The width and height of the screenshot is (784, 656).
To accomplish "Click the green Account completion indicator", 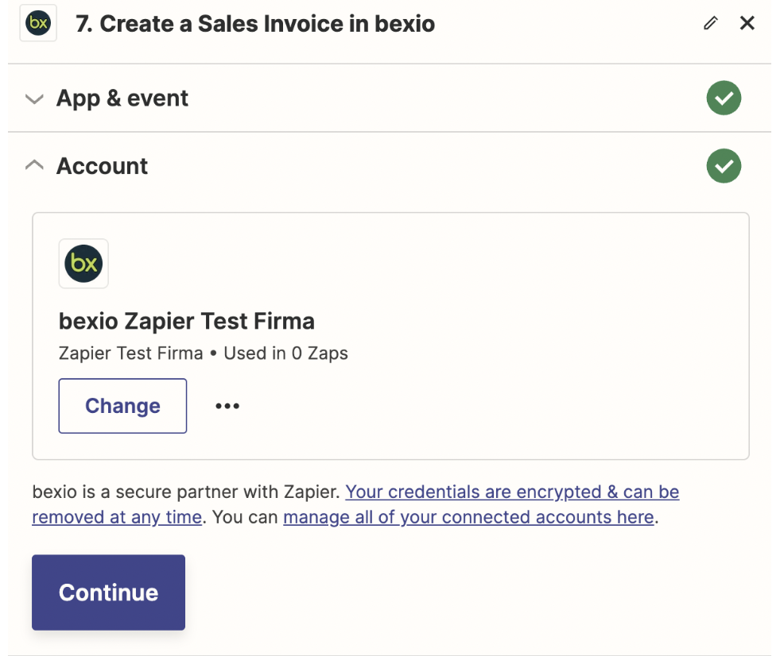I will tap(724, 166).
